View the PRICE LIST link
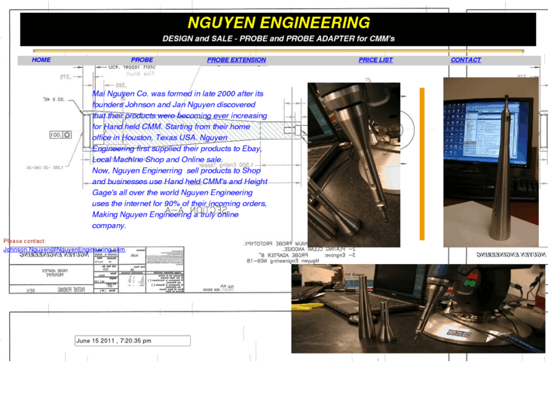 (x=375, y=60)
